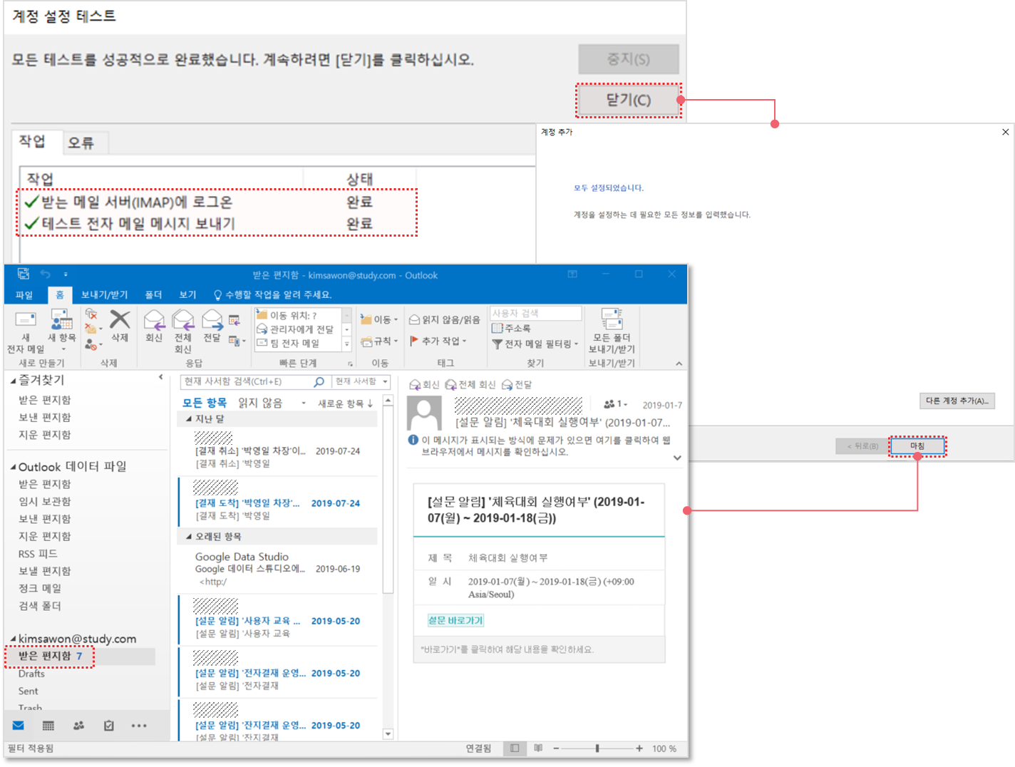Open the Tasks icon in navigation bar
Viewport: 1015px width, 767px height.
point(108,726)
